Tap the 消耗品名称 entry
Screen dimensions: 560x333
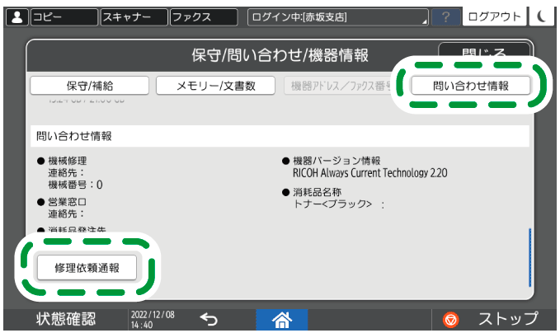coord(318,192)
